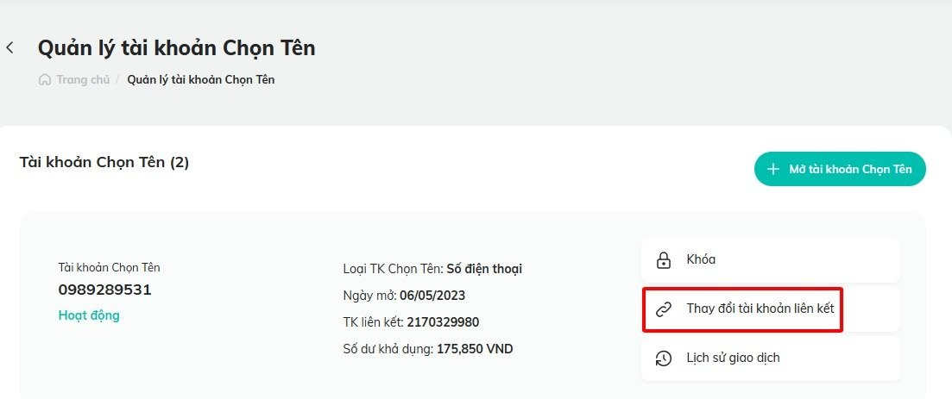Click Mở tài khoản Chọn Tên button
Viewport: 952px width, 399px height.
(x=841, y=169)
